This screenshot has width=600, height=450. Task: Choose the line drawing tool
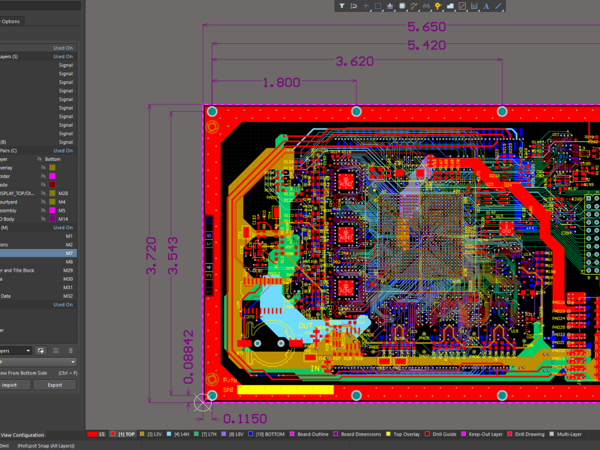pos(498,6)
